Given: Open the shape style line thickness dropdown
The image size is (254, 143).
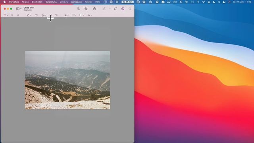Looking at the screenshot, I should (x=67, y=15).
